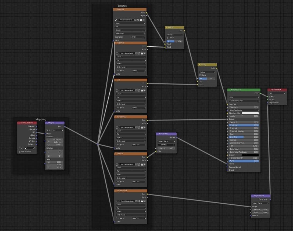Open image folder icon in AO node
The height and width of the screenshot is (231, 293).
click(x=142, y=90)
